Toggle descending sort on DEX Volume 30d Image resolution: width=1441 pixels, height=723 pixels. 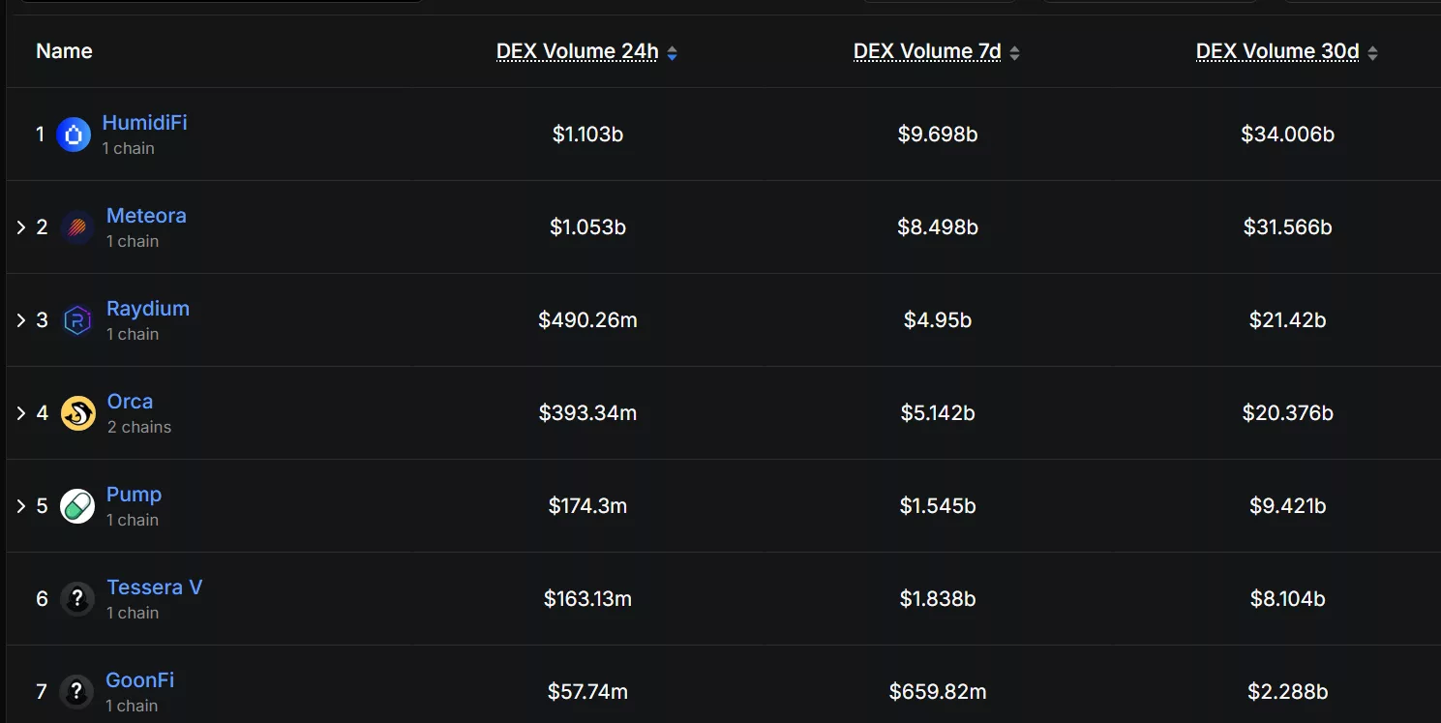coord(1372,52)
